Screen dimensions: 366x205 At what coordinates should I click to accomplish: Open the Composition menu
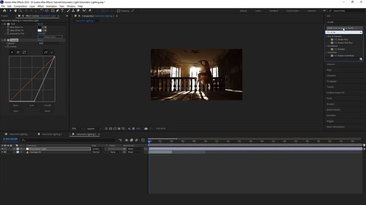pyautogui.click(x=21, y=6)
